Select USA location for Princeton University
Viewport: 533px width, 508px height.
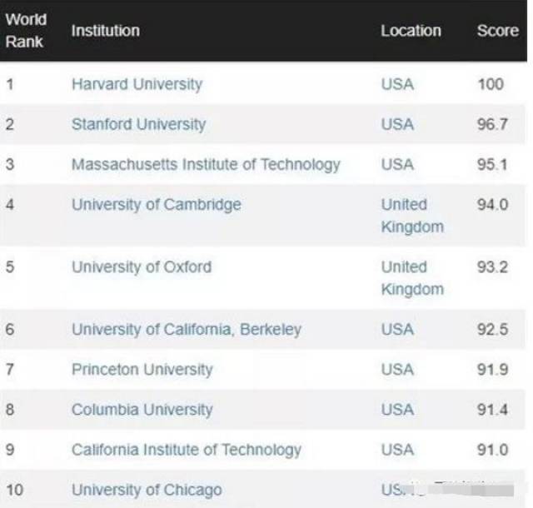click(397, 369)
